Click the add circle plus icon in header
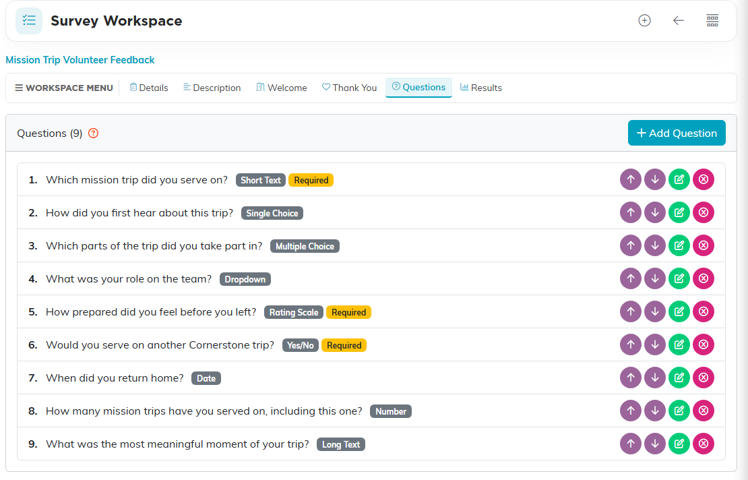 tap(644, 20)
